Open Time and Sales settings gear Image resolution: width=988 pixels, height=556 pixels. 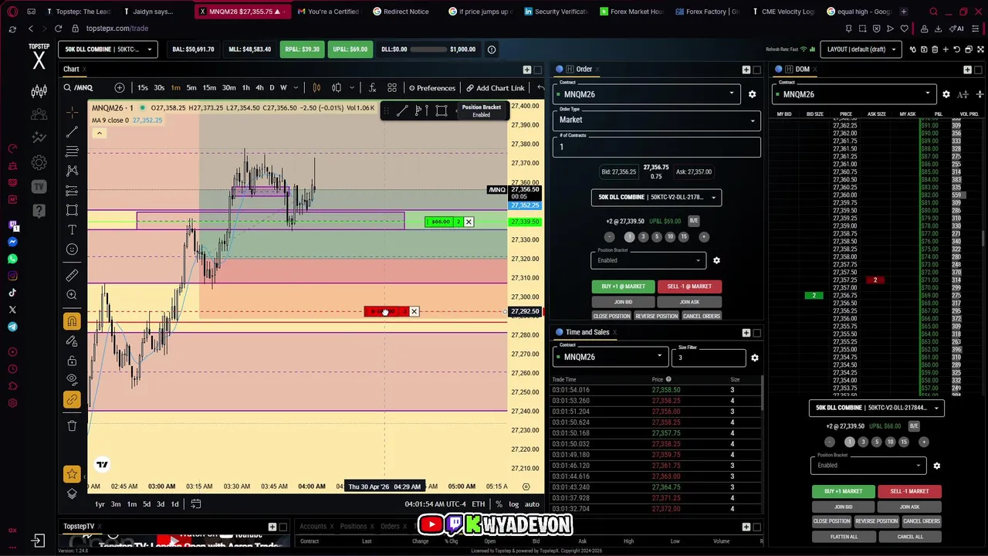point(755,358)
